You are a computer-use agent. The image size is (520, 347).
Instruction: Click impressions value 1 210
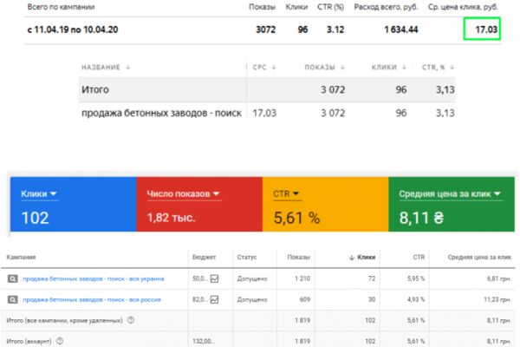pyautogui.click(x=302, y=278)
